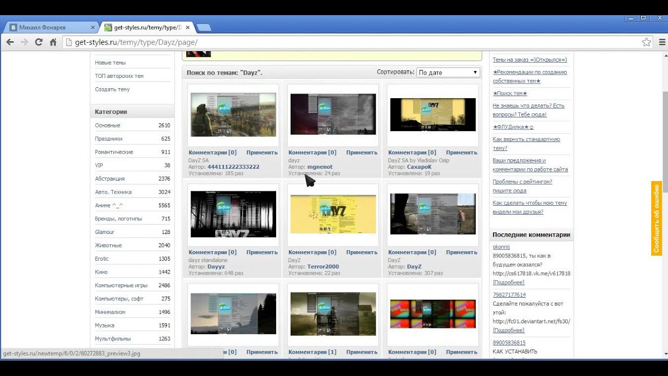Open the Романтические category

(114, 152)
